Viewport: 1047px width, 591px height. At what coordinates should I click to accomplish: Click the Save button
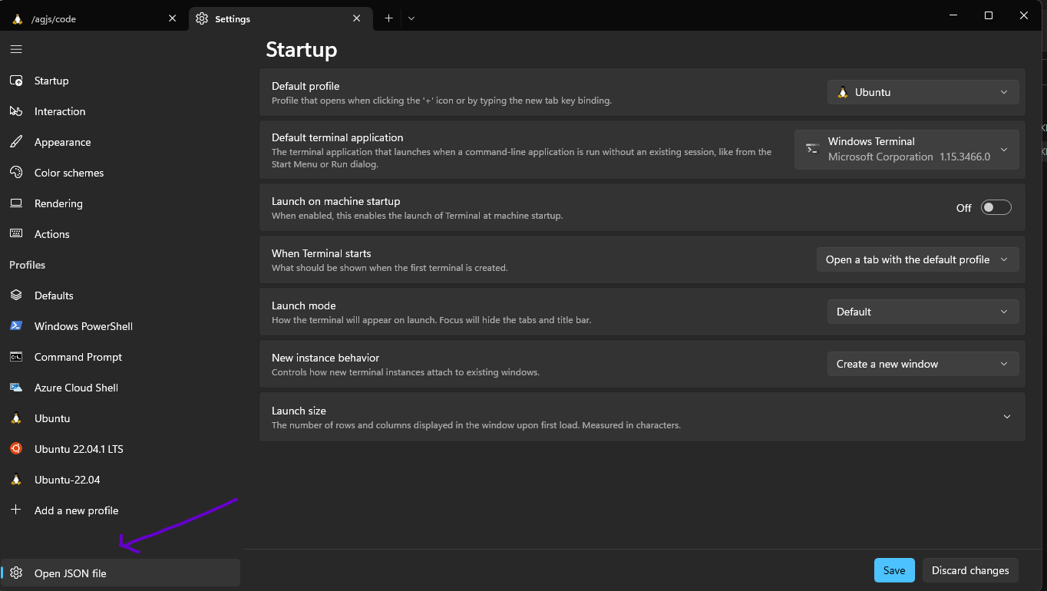(x=894, y=570)
